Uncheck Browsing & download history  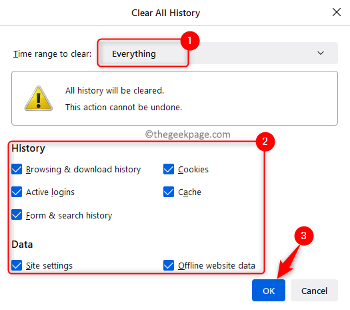(17, 169)
